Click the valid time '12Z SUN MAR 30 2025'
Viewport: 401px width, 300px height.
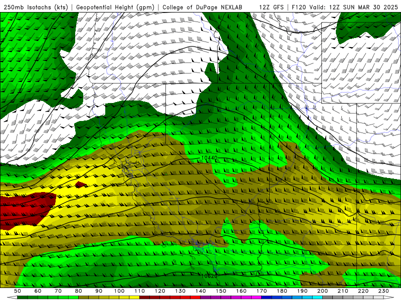click(363, 7)
